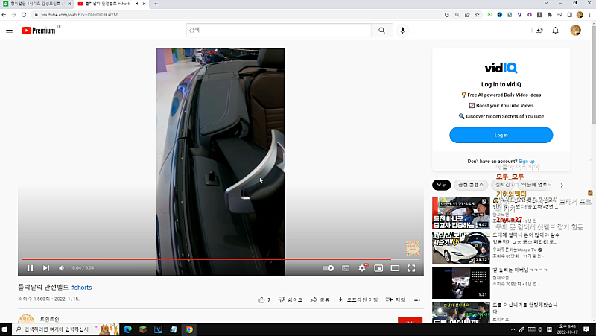Open the YouTube hamburger guide menu
Image resolution: width=596 pixels, height=336 pixels.
pyautogui.click(x=10, y=31)
